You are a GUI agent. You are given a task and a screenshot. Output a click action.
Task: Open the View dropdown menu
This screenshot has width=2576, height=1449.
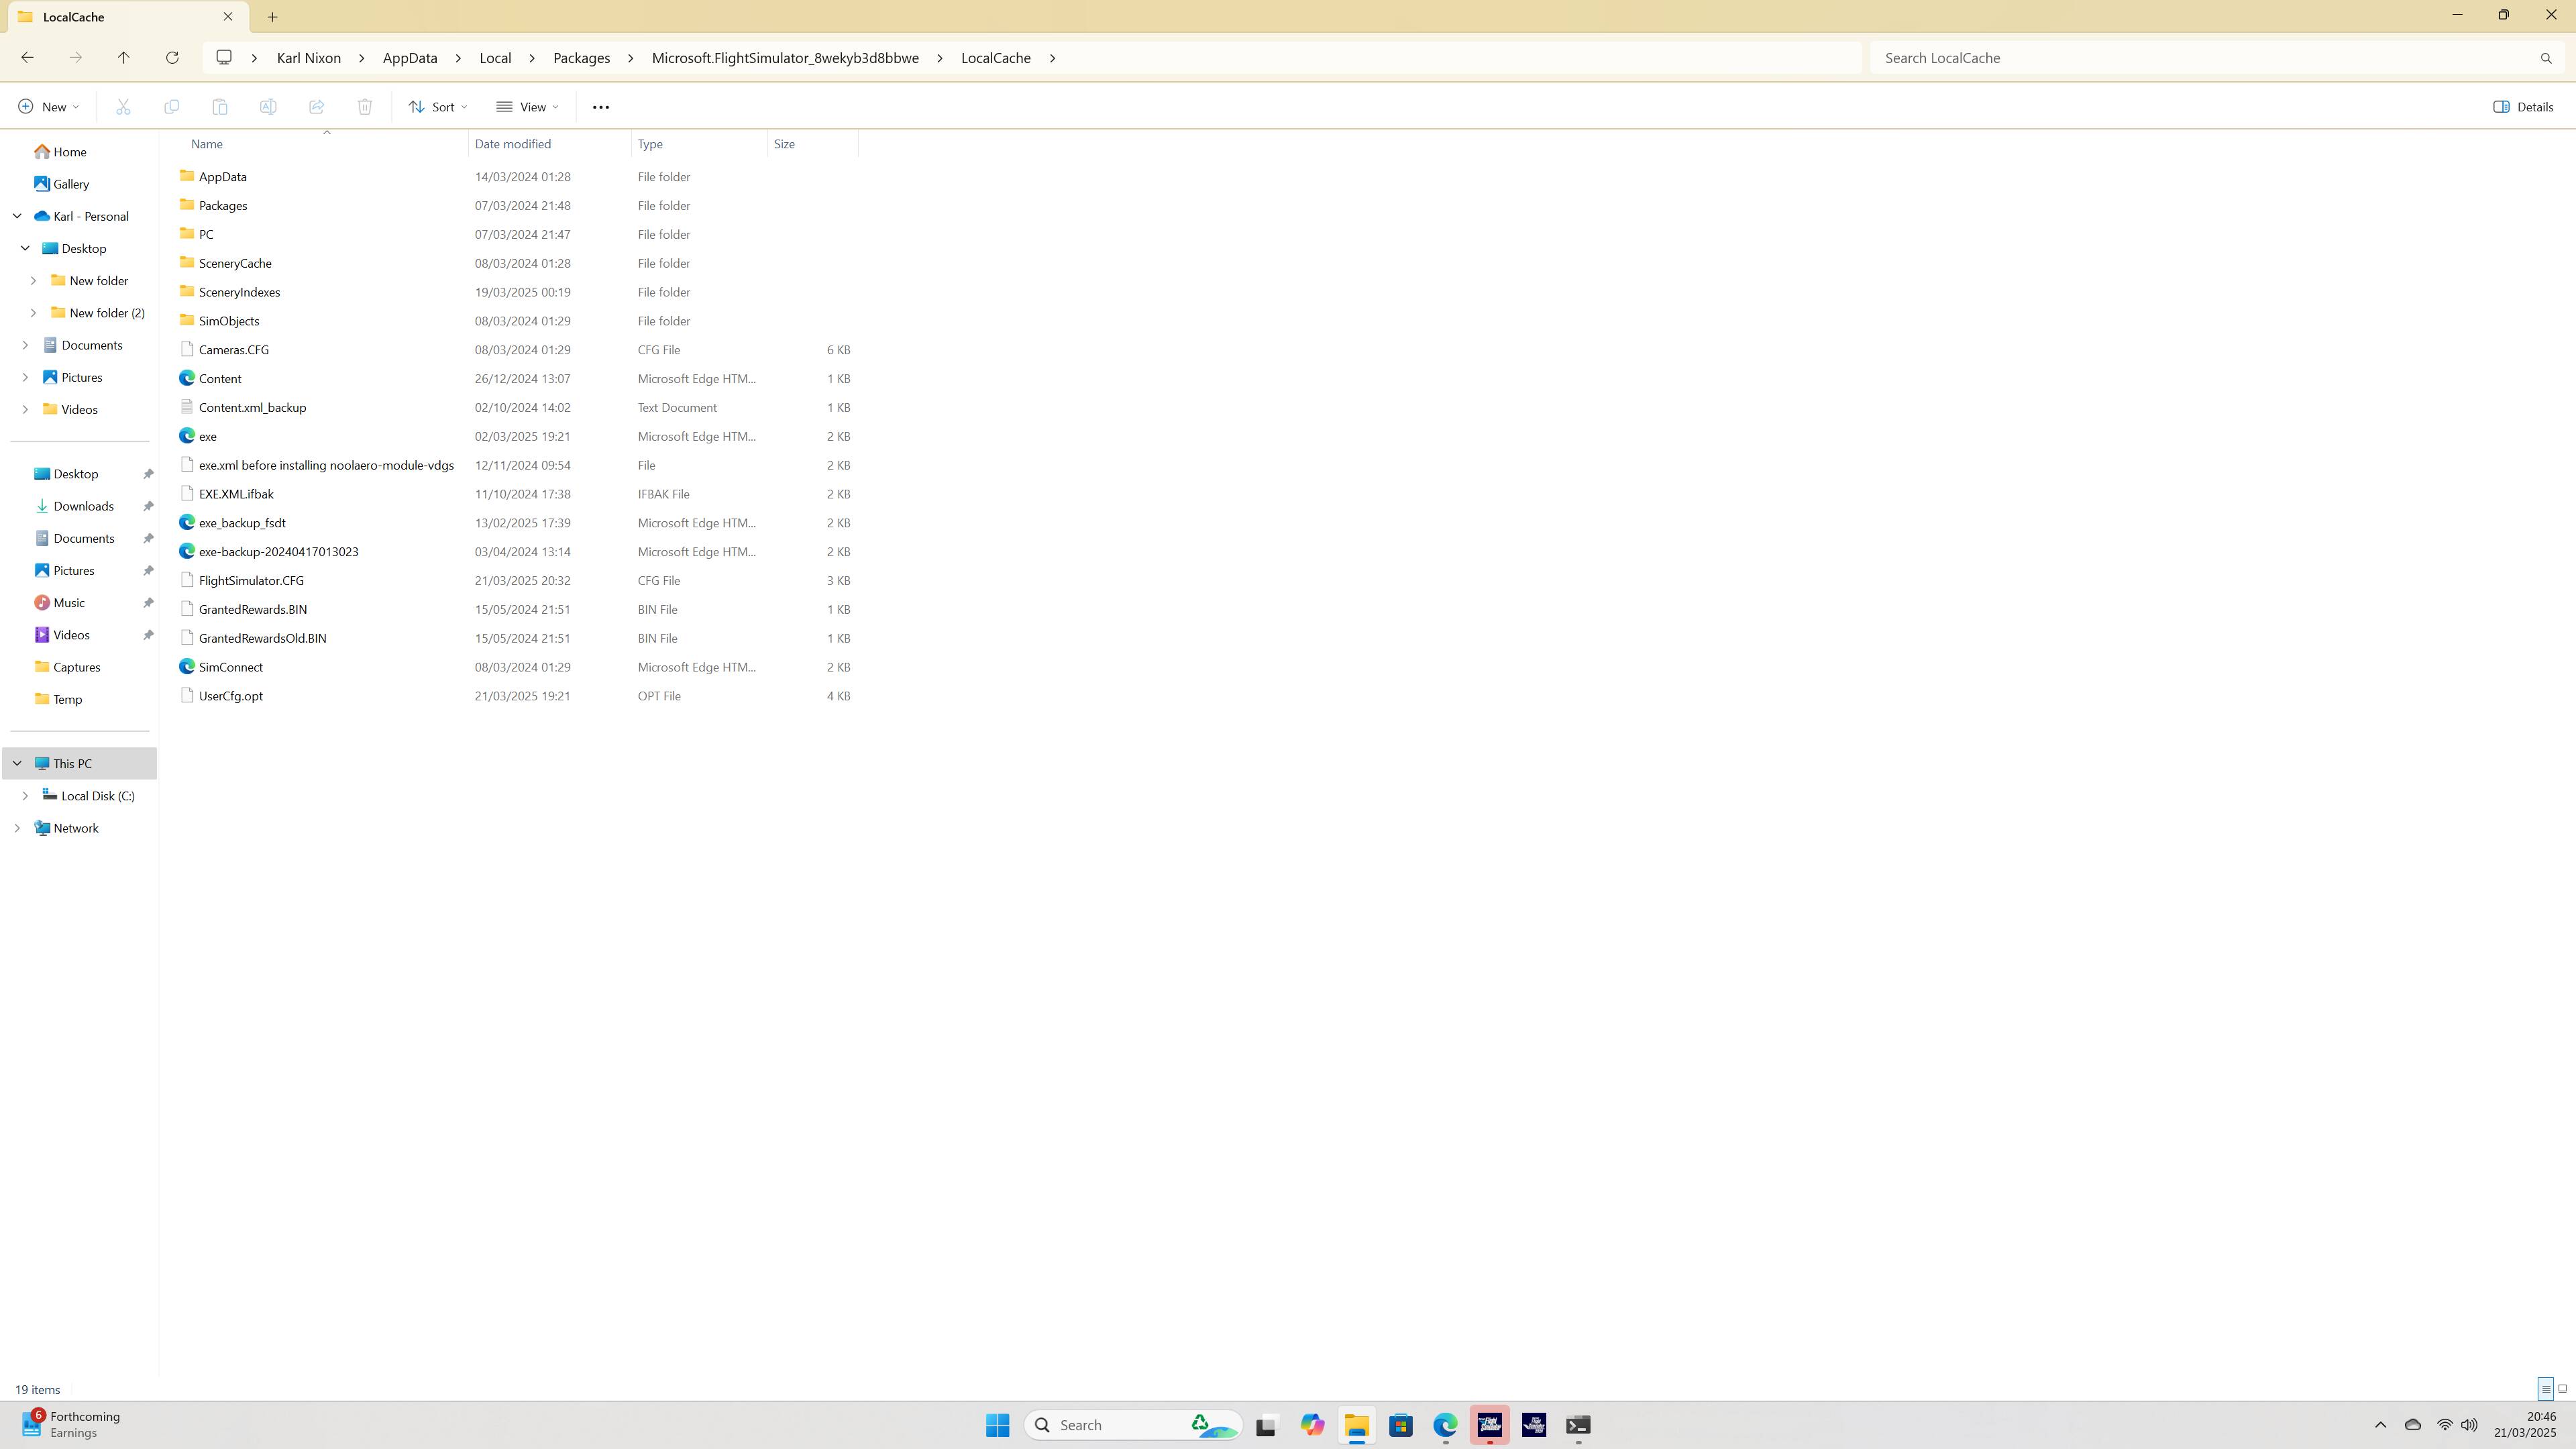527,107
